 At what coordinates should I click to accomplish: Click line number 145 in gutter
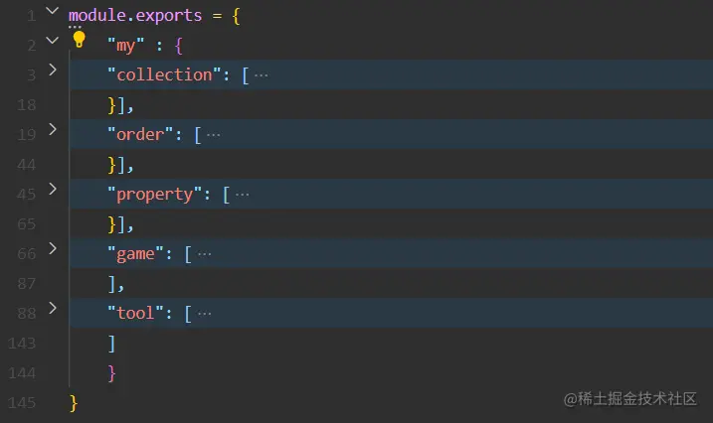pyautogui.click(x=22, y=402)
